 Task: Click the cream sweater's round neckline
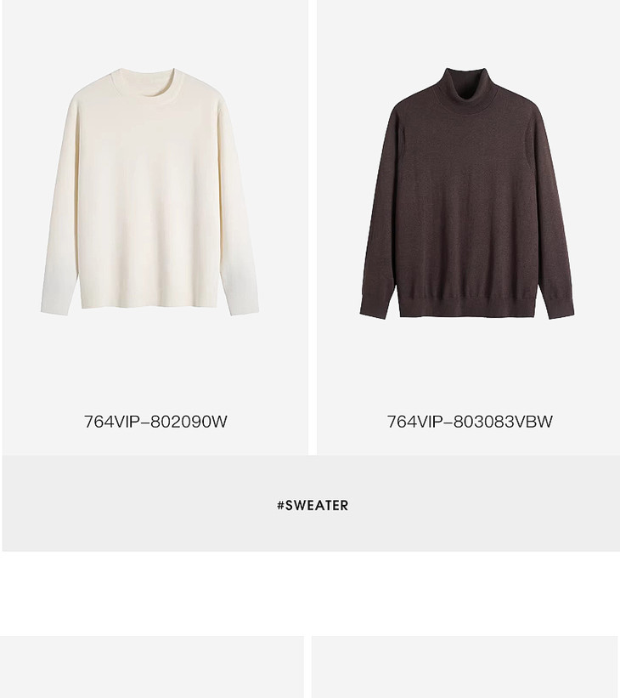click(x=148, y=86)
